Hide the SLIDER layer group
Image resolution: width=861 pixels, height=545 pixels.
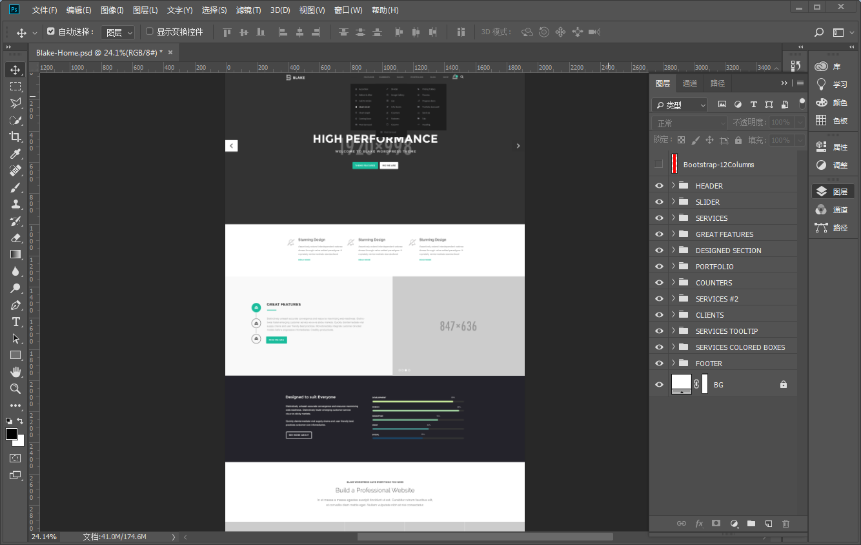(659, 201)
